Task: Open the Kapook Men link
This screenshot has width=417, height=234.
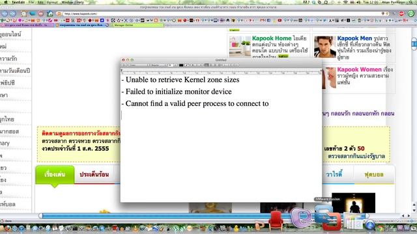Action: (354, 38)
